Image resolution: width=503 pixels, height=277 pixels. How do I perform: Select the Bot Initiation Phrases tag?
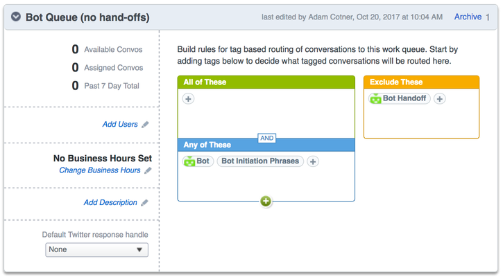pos(260,161)
